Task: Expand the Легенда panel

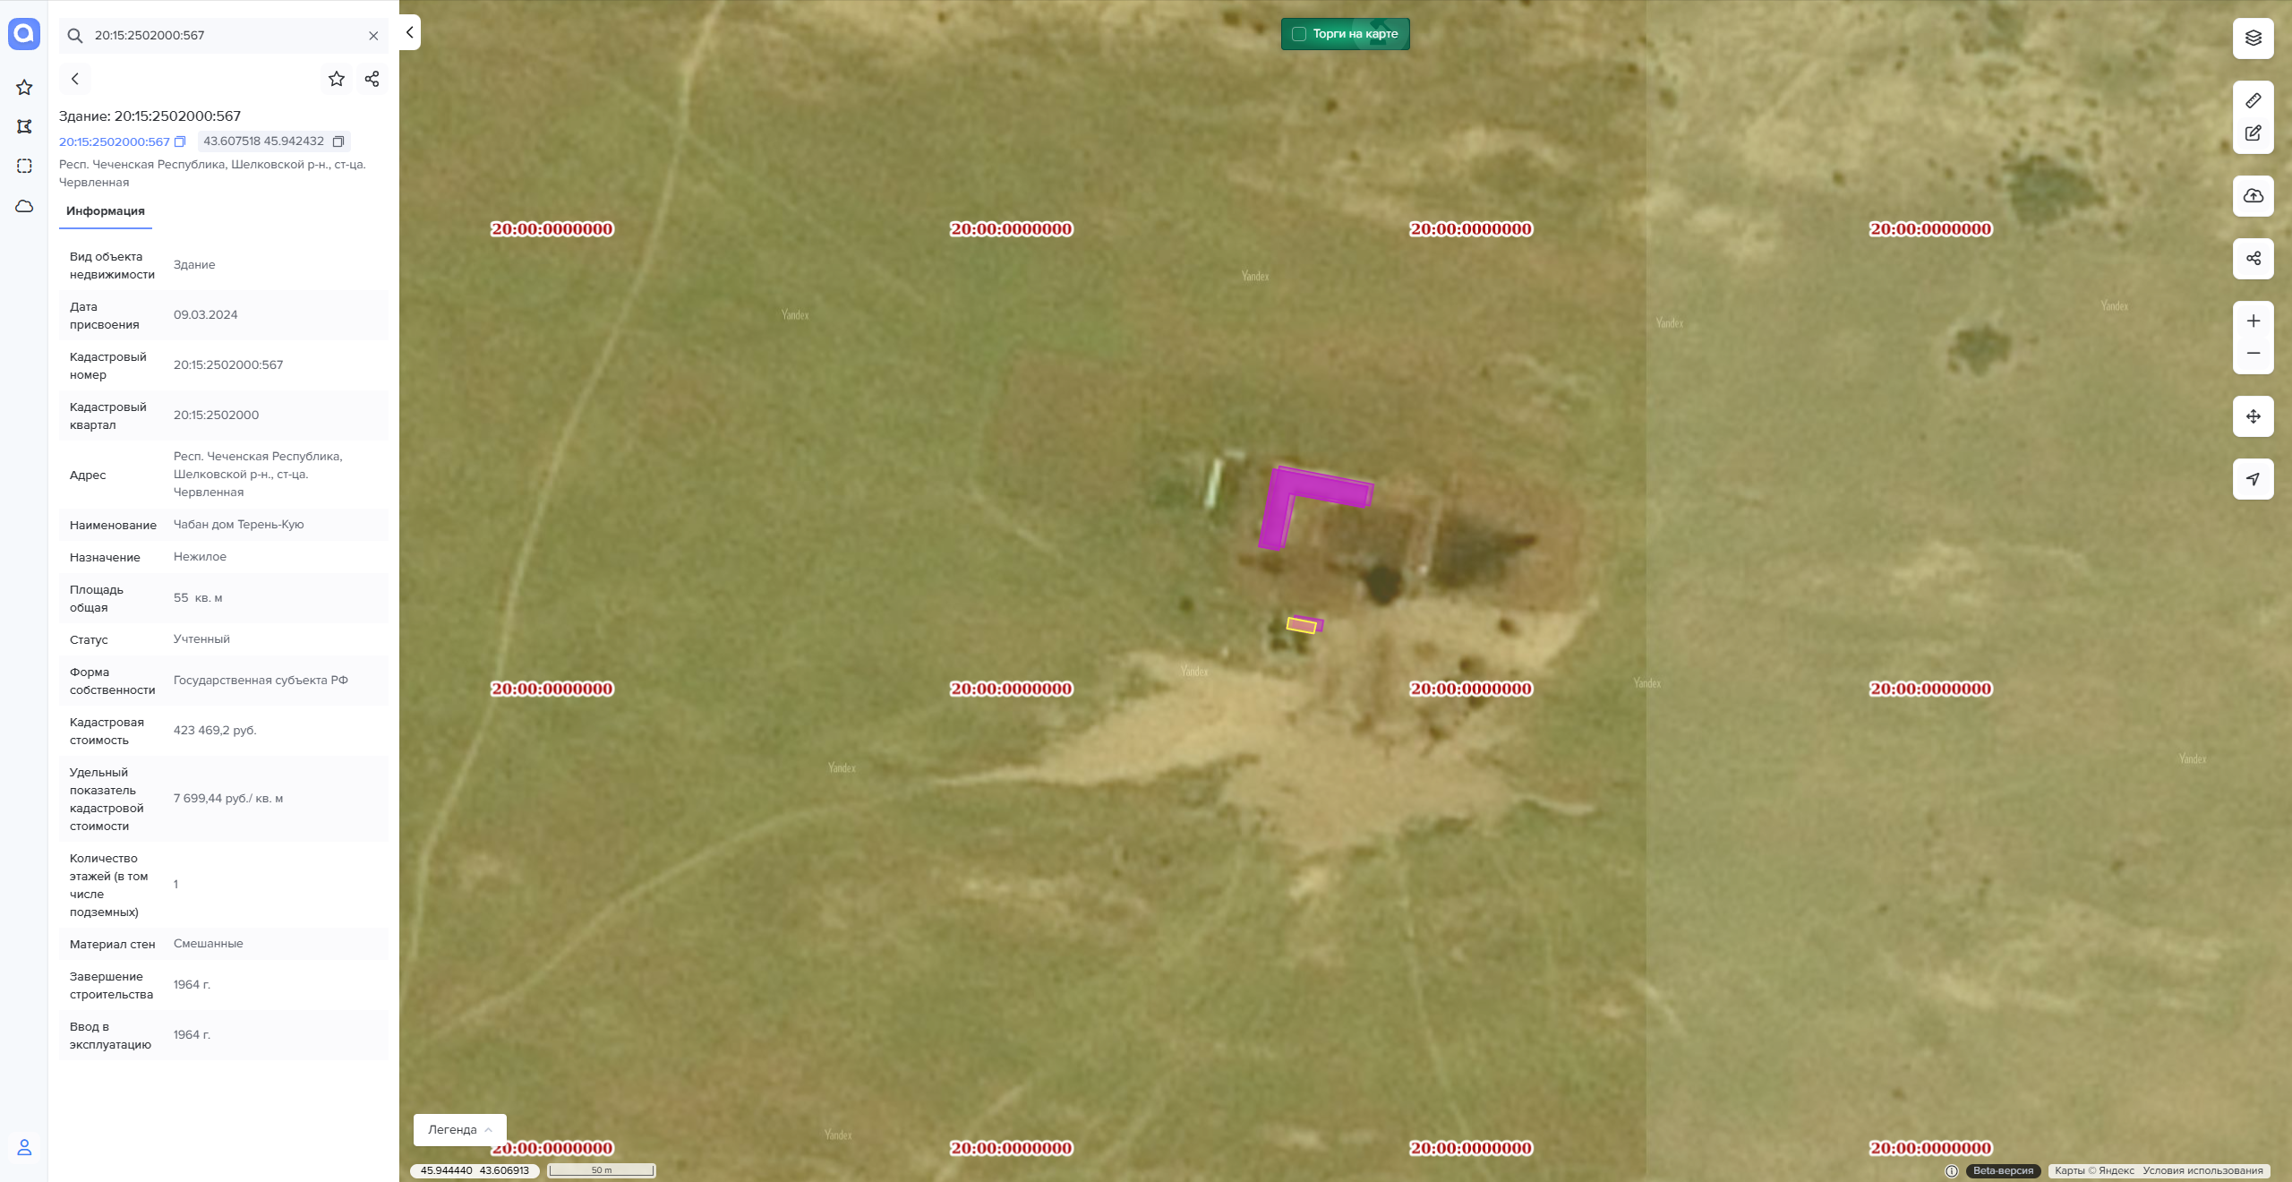Action: pyautogui.click(x=460, y=1130)
